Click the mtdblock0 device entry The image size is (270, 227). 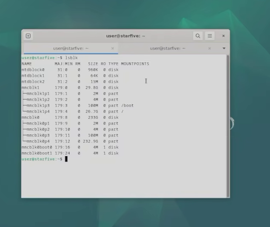[33, 70]
